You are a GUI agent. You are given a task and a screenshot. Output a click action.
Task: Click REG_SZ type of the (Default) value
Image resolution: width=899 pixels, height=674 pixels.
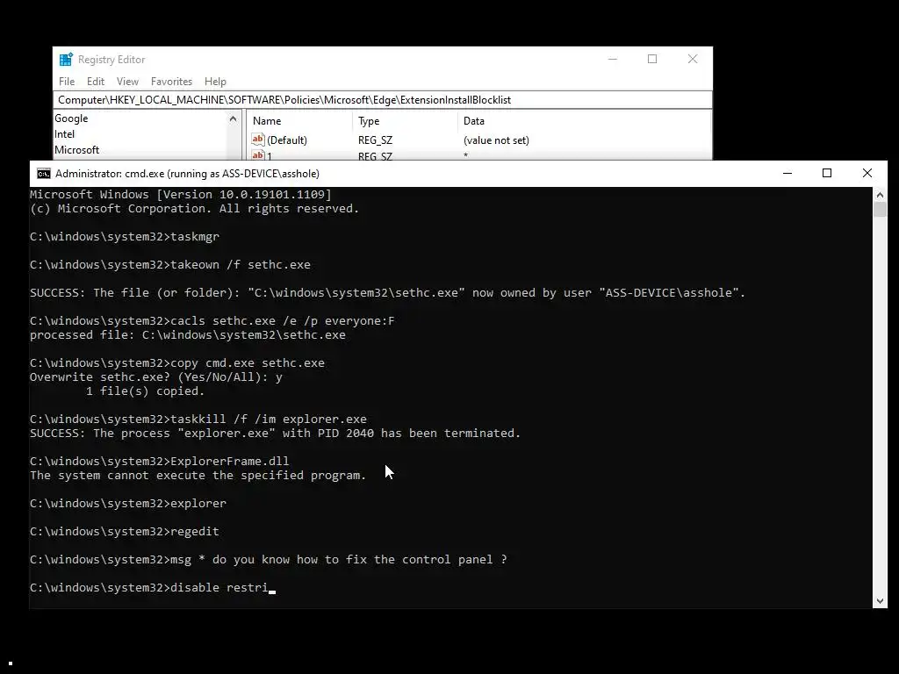375,140
